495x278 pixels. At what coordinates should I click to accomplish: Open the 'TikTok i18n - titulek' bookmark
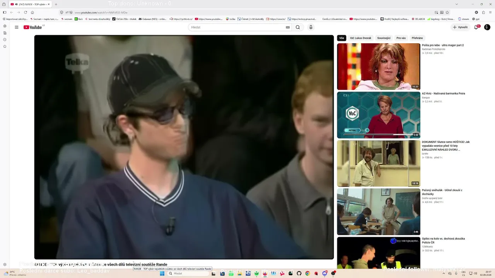pyautogui.click(x=124, y=19)
